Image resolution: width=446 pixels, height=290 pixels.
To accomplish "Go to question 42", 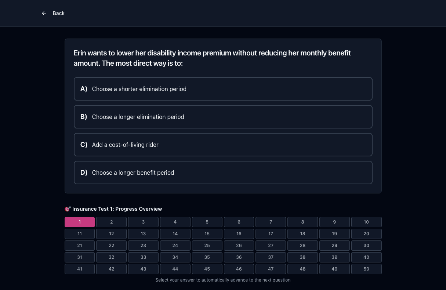I will pyautogui.click(x=112, y=269).
